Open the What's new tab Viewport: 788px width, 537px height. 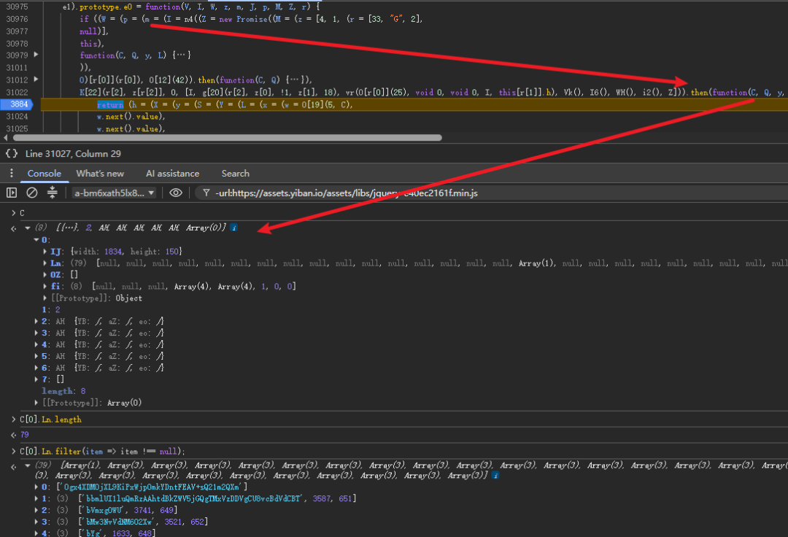[x=100, y=174]
